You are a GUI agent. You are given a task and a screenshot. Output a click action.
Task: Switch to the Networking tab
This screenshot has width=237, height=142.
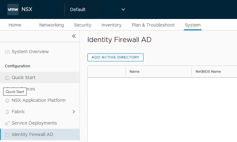click(51, 25)
